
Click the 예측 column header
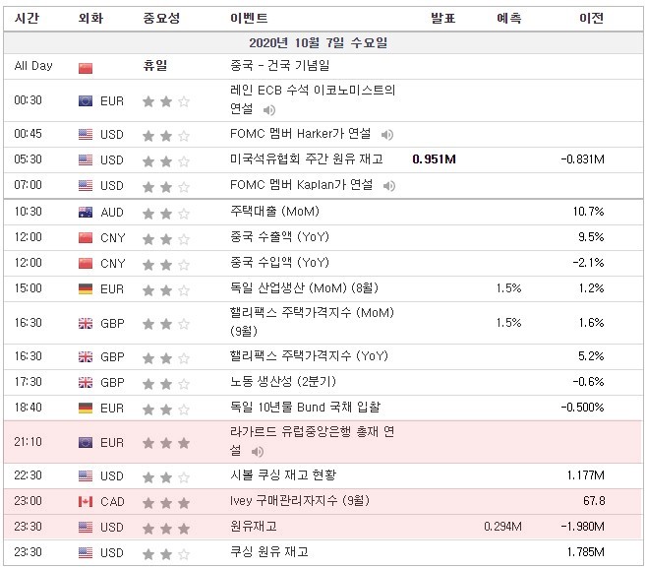tap(509, 18)
